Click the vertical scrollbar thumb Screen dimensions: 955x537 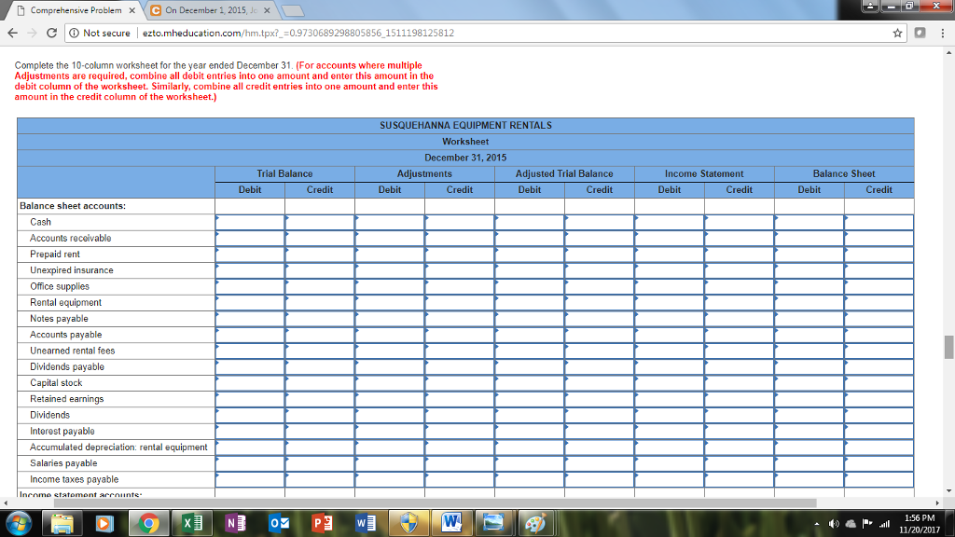[948, 347]
